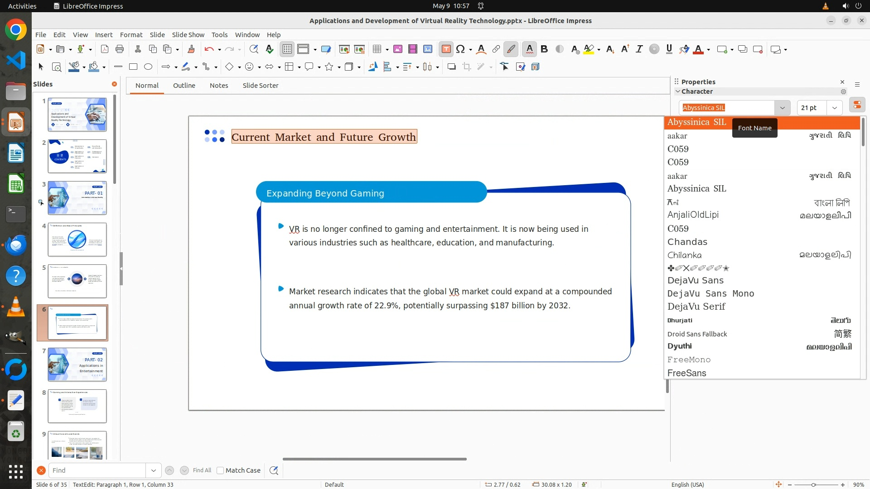Select the Ellipse drawing tool
870x489 pixels.
point(148,67)
